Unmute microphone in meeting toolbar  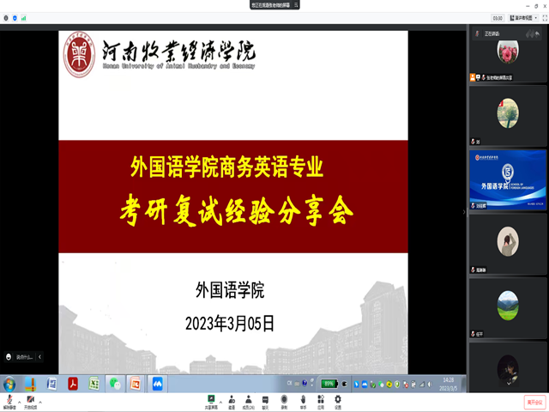9,399
